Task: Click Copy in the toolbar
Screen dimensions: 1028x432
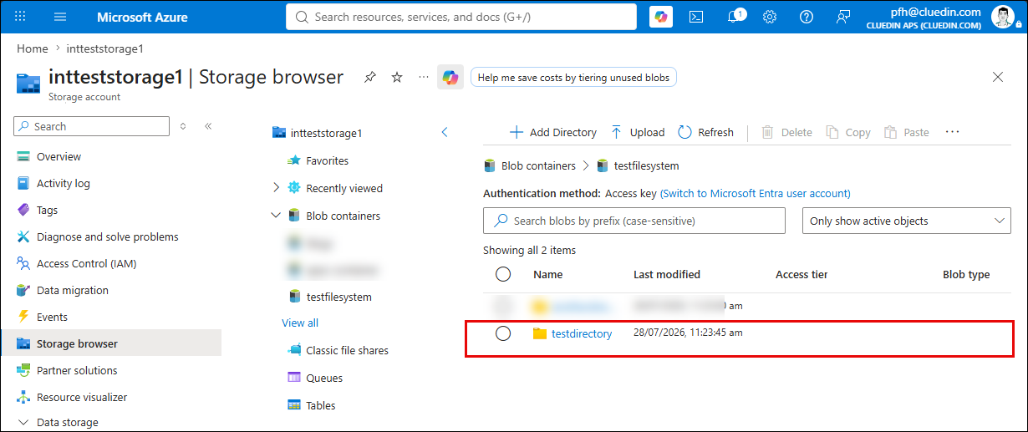Action: pos(848,132)
